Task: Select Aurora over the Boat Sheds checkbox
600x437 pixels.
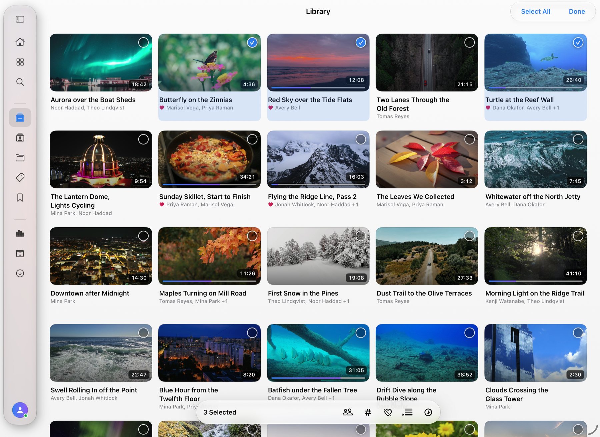Action: tap(143, 42)
